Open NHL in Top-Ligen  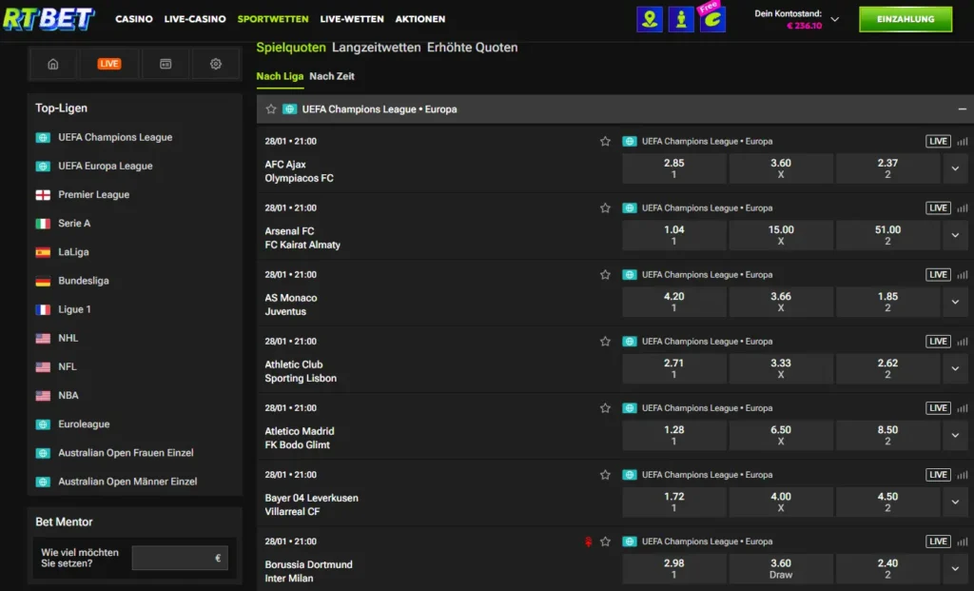68,338
